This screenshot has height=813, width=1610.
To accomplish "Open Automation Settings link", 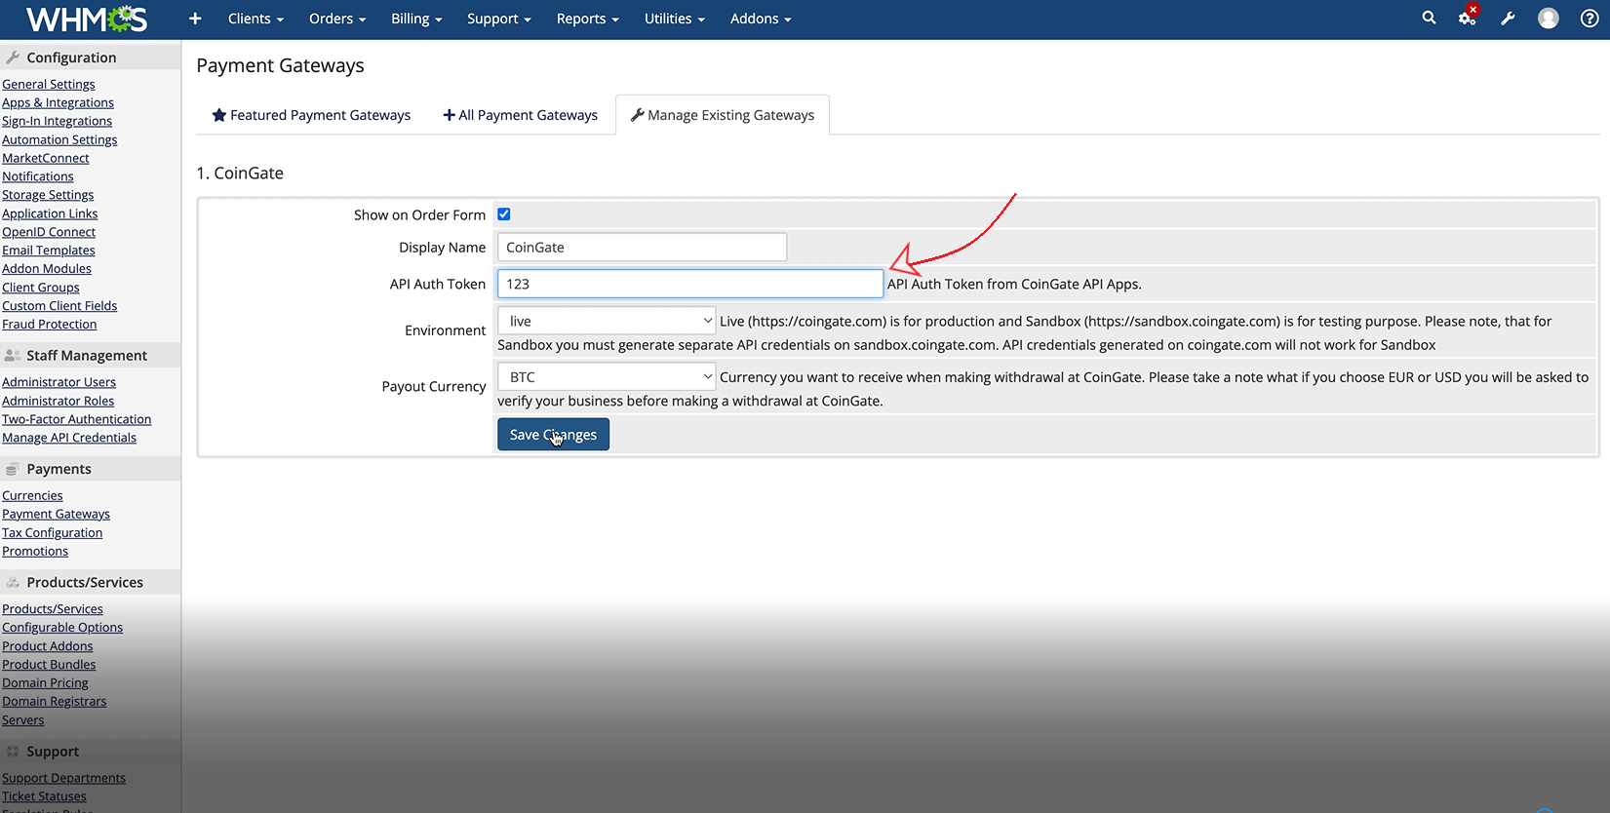I will (x=59, y=139).
